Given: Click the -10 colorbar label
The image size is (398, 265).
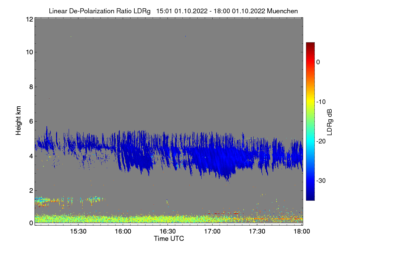Looking at the screenshot, I should click(321, 102).
